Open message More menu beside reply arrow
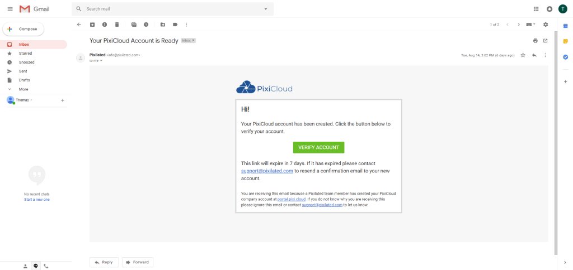 tap(545, 55)
